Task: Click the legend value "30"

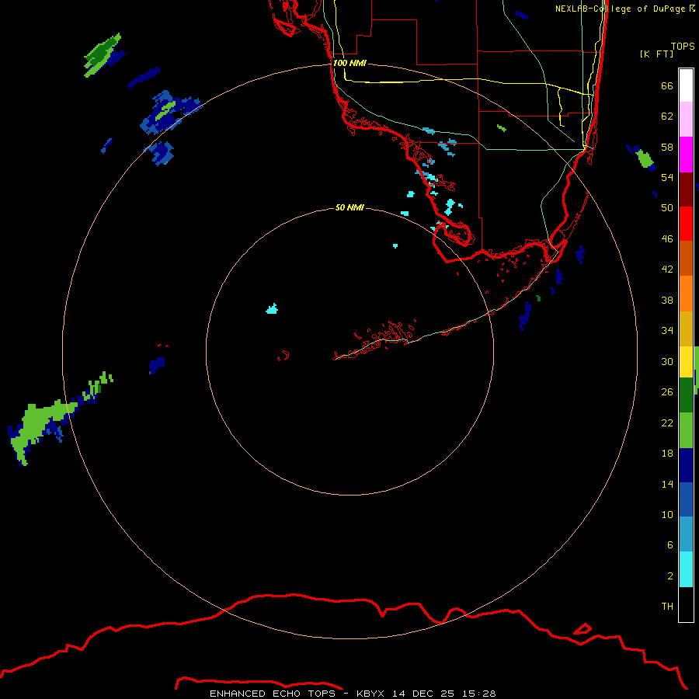Action: click(667, 361)
